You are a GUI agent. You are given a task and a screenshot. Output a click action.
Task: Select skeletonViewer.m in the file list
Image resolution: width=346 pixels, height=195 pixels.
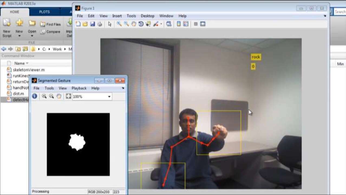(x=28, y=70)
